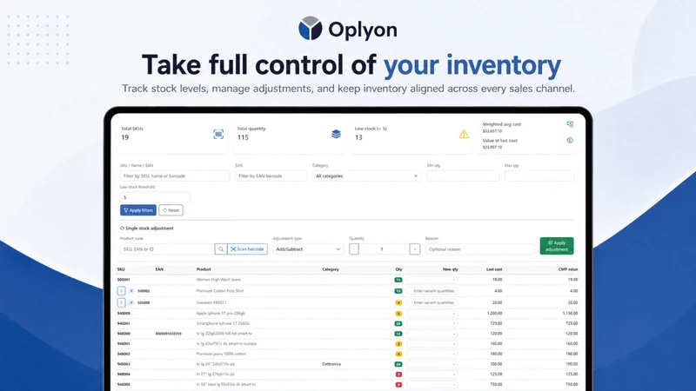The height and width of the screenshot is (391, 696).
Task: Focus the Product code SKU, EAN or ID field
Action: coord(167,249)
